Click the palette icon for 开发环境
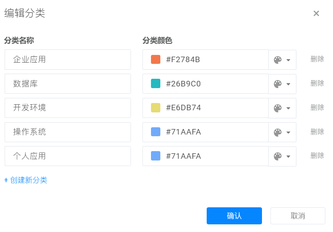 pos(278,109)
